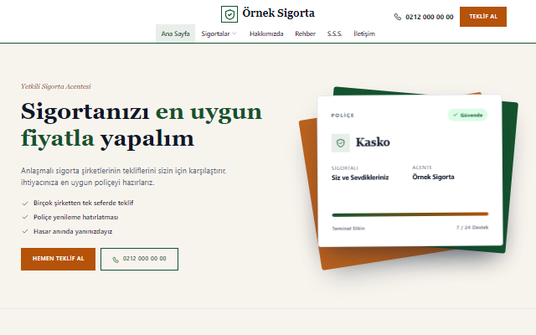Click the phone icon in the outlined button

tap(116, 260)
